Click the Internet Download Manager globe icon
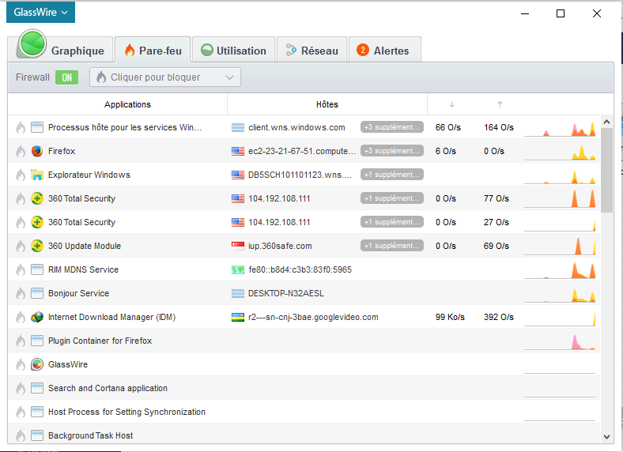Viewport: 623px width, 452px height. pos(37,317)
